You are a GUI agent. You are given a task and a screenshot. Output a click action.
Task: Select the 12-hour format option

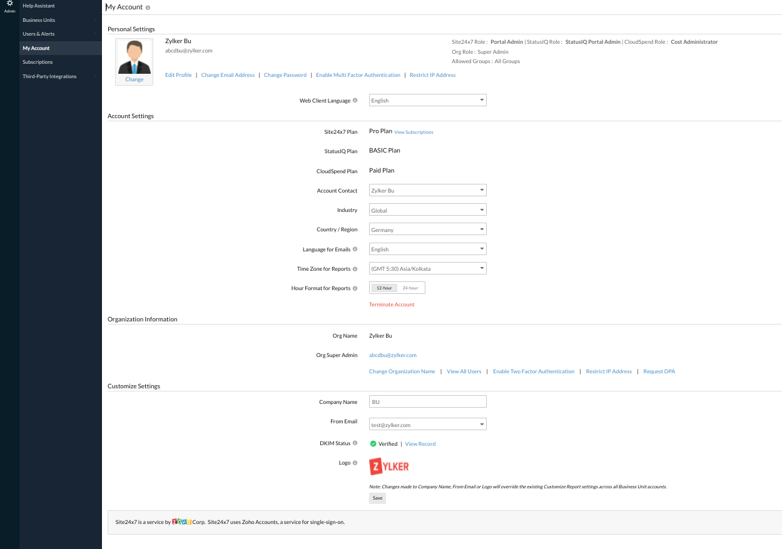tap(383, 288)
